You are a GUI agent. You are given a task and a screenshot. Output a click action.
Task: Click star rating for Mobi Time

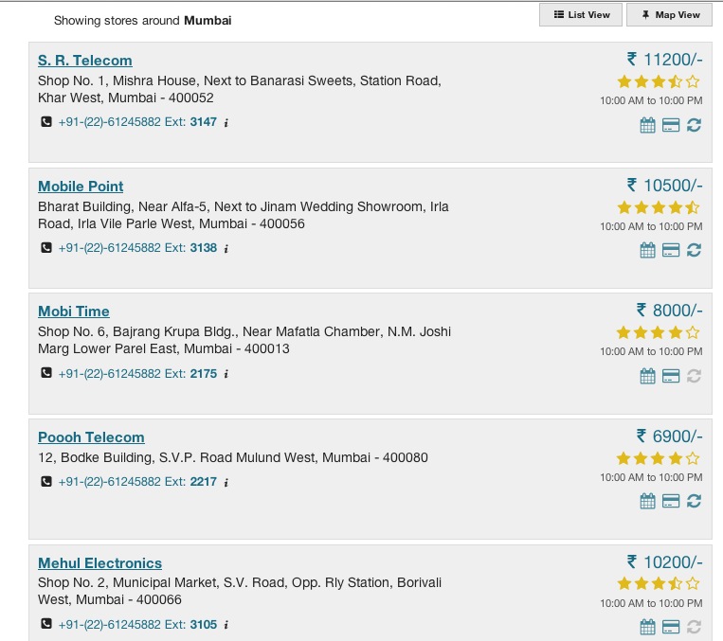[x=659, y=332]
